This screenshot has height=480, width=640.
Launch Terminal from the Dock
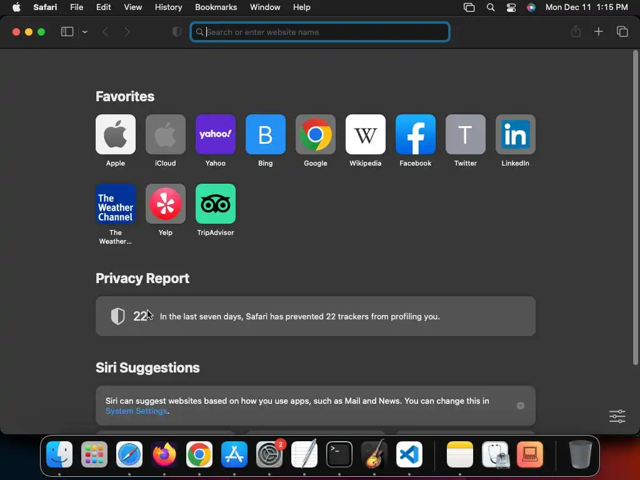point(339,454)
